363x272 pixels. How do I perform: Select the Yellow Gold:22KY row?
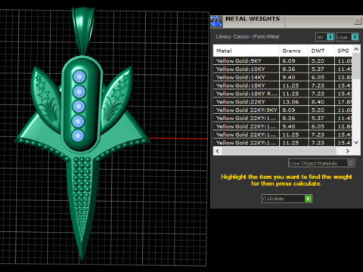pos(283,102)
